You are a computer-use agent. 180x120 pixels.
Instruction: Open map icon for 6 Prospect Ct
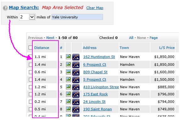pos(76,65)
